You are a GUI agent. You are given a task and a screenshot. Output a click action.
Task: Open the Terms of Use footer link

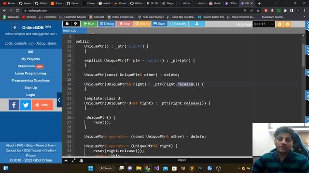(44, 145)
